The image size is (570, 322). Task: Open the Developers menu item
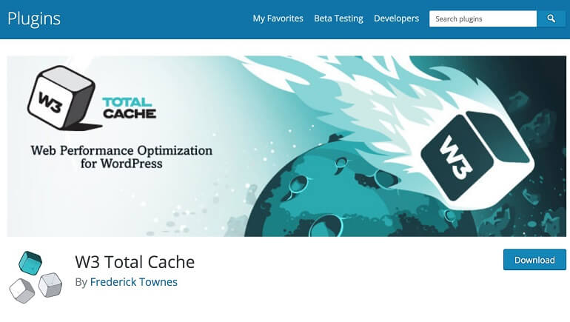tap(396, 19)
